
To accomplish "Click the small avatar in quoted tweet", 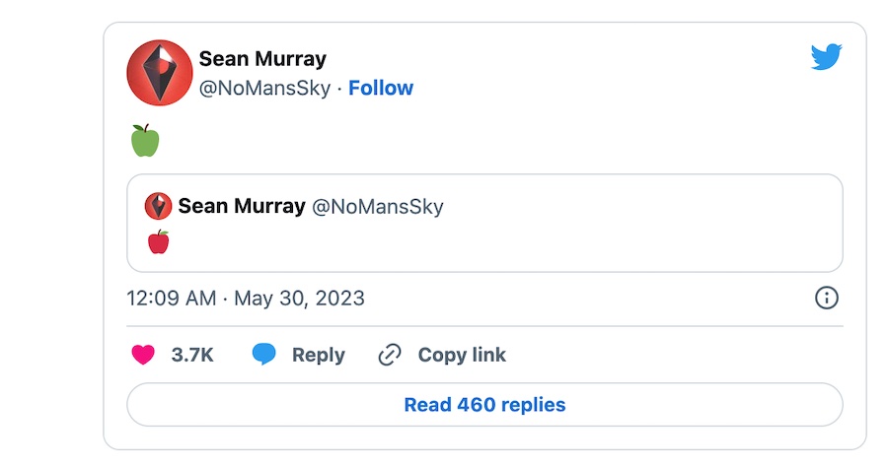I will coord(158,206).
